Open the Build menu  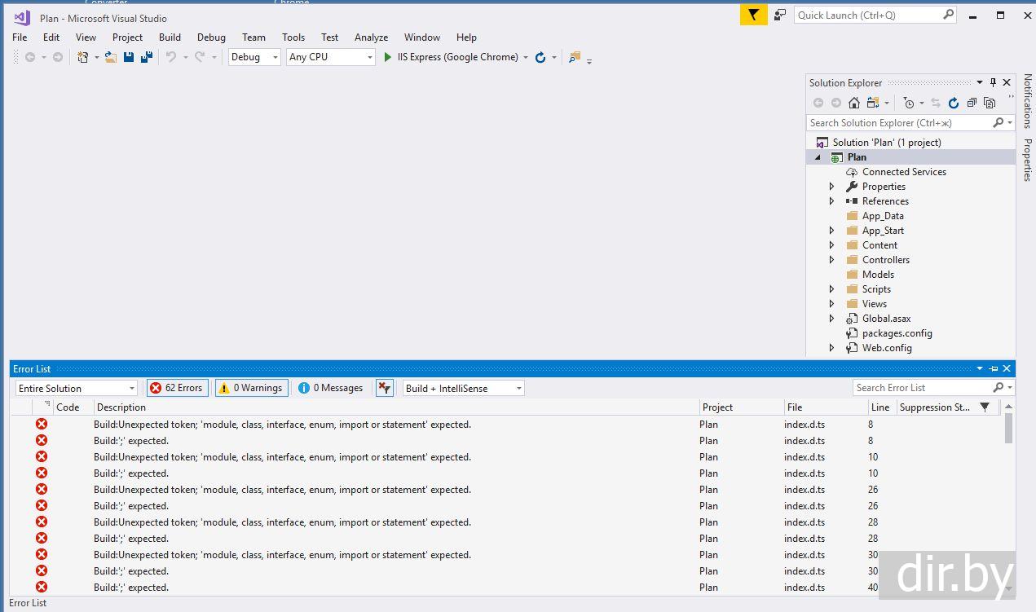pos(170,37)
